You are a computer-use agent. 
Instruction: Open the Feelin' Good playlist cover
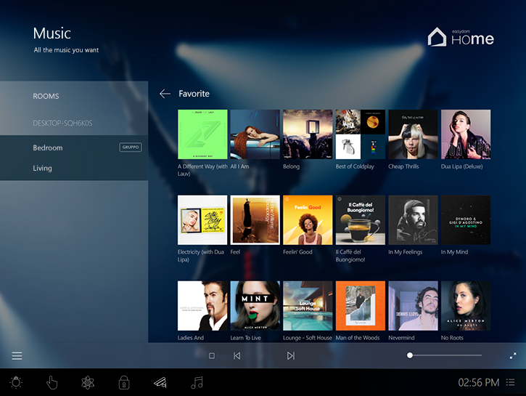pyautogui.click(x=308, y=220)
